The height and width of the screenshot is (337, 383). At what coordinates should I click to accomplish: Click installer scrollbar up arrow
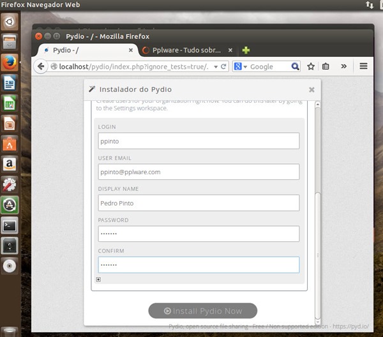point(317,104)
